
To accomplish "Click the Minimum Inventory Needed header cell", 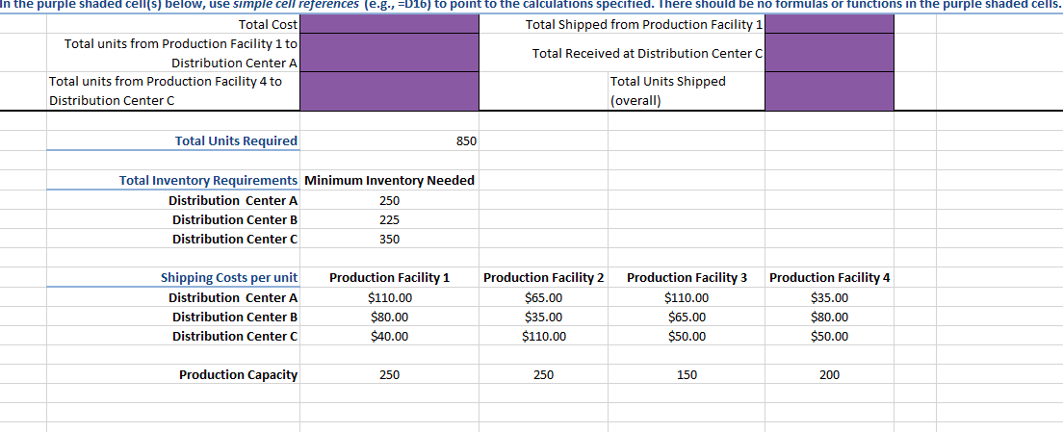I will click(x=389, y=180).
